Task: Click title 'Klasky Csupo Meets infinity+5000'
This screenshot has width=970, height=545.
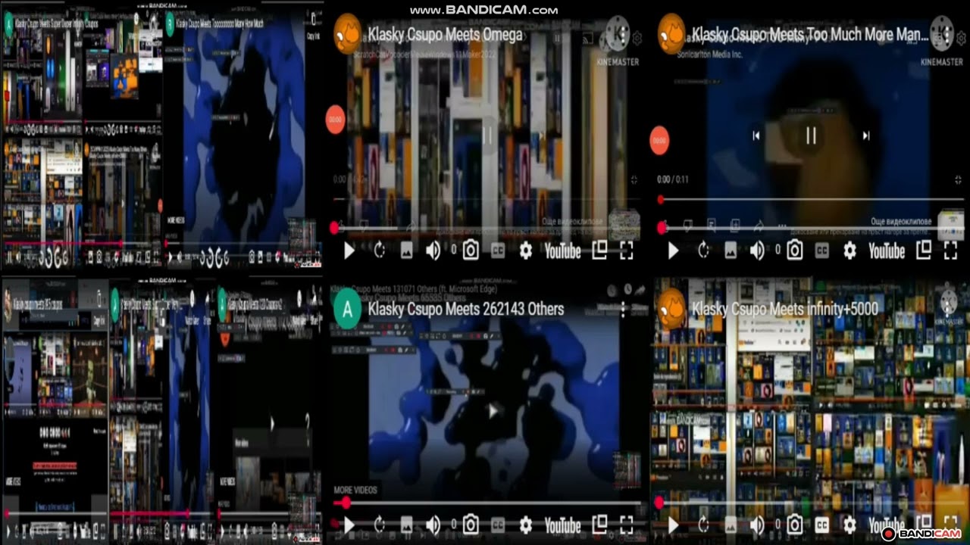Action: pos(784,309)
